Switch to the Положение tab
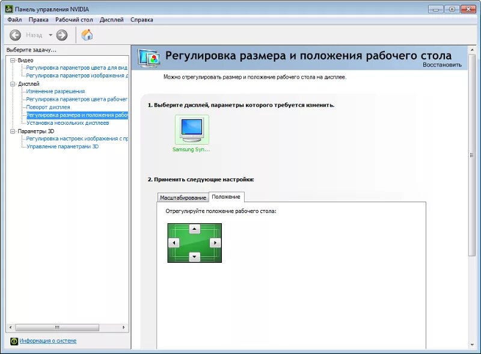The image size is (481, 354). click(x=226, y=197)
